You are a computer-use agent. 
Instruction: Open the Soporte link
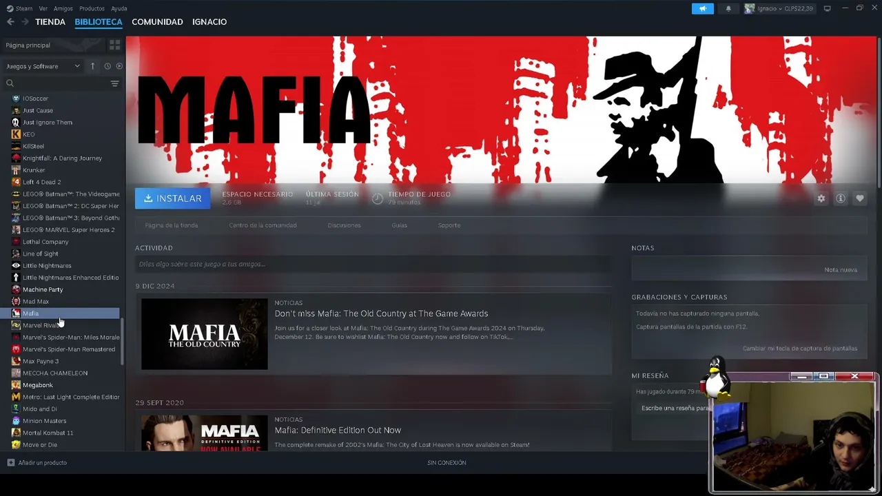pos(449,225)
